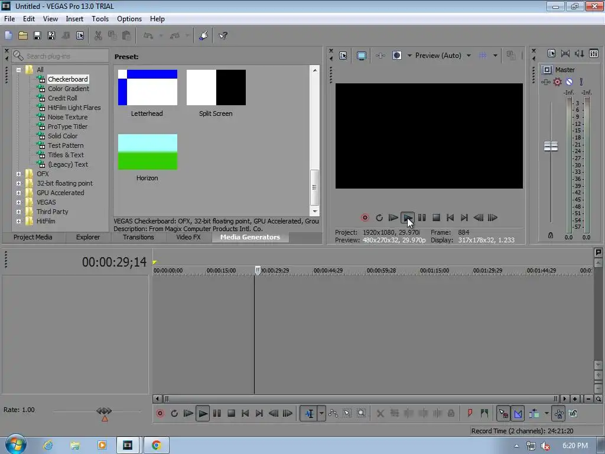
Task: Open Project Video Properties in preview toolbar
Action: tap(343, 56)
